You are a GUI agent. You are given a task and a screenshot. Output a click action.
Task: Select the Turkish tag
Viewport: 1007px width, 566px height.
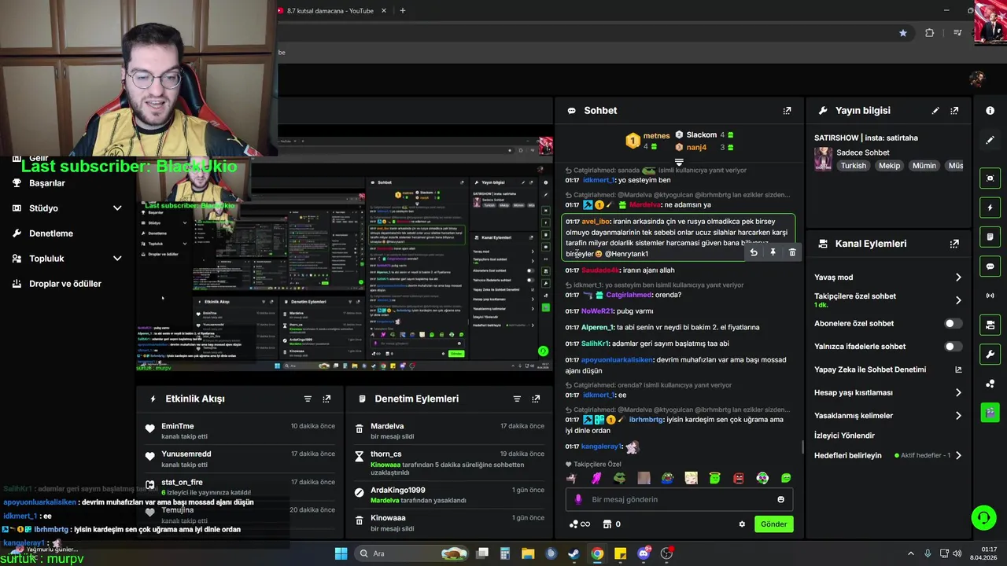pyautogui.click(x=853, y=166)
